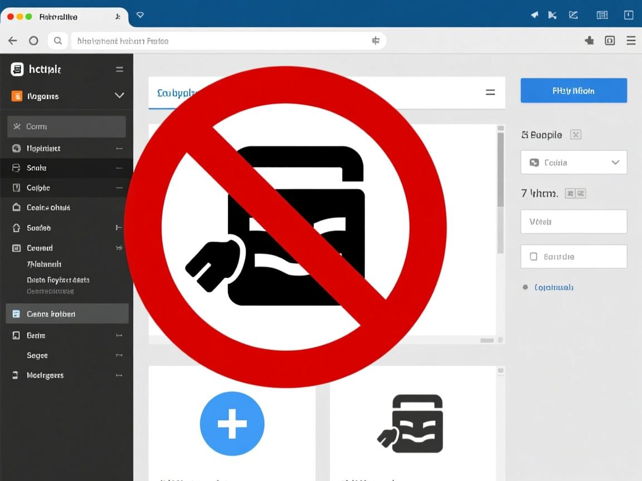Expand the Couoerd sidebar item arrow
The width and height of the screenshot is (642, 481).
pyautogui.click(x=119, y=248)
